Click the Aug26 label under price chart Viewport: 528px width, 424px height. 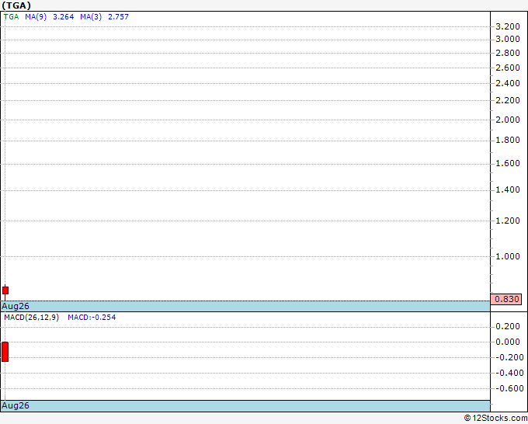tap(16, 306)
